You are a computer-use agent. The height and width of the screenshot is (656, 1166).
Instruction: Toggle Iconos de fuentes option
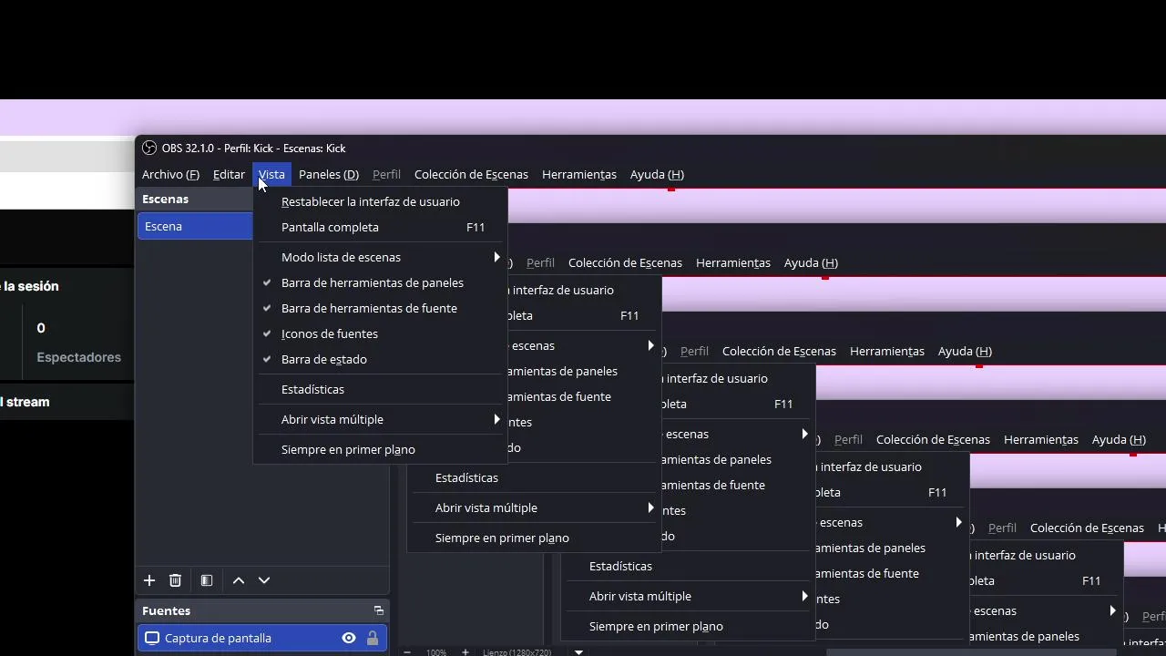380,333
